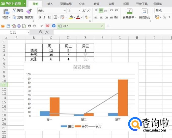Screen dimensions: 172x138
Task: Redo the action
Action: tap(35, 26)
